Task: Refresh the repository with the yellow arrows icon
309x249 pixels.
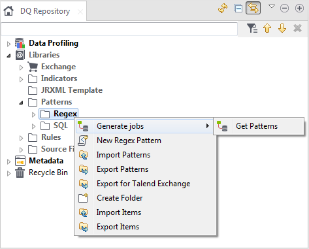Action: [223, 8]
